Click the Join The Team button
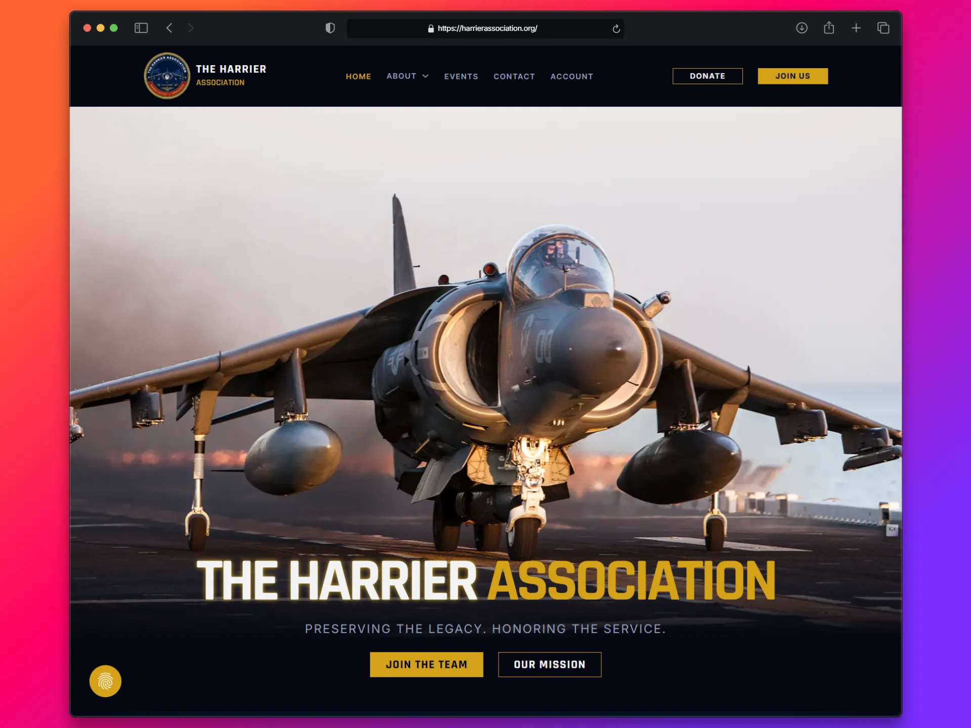The image size is (971, 728). pyautogui.click(x=426, y=664)
